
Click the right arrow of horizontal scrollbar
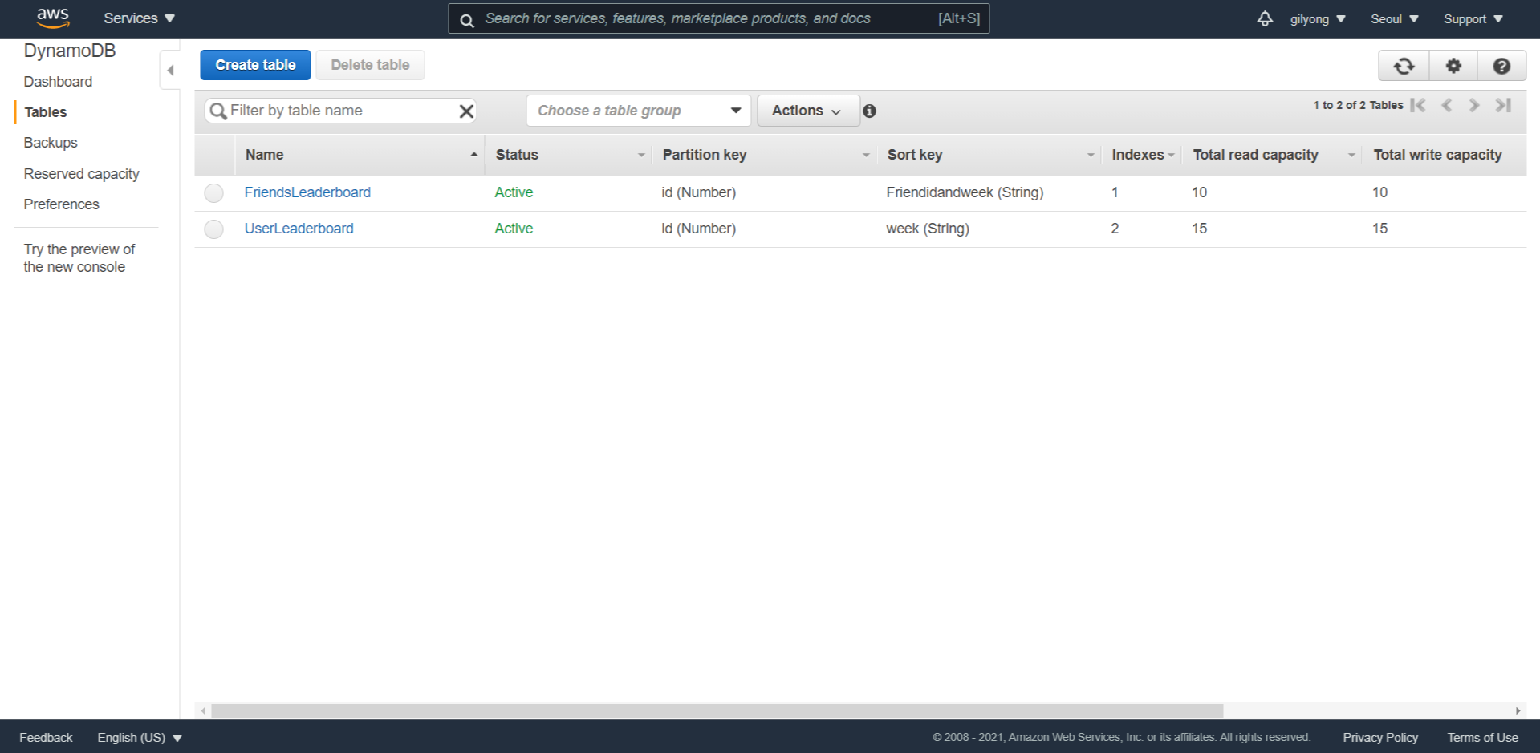[1518, 710]
